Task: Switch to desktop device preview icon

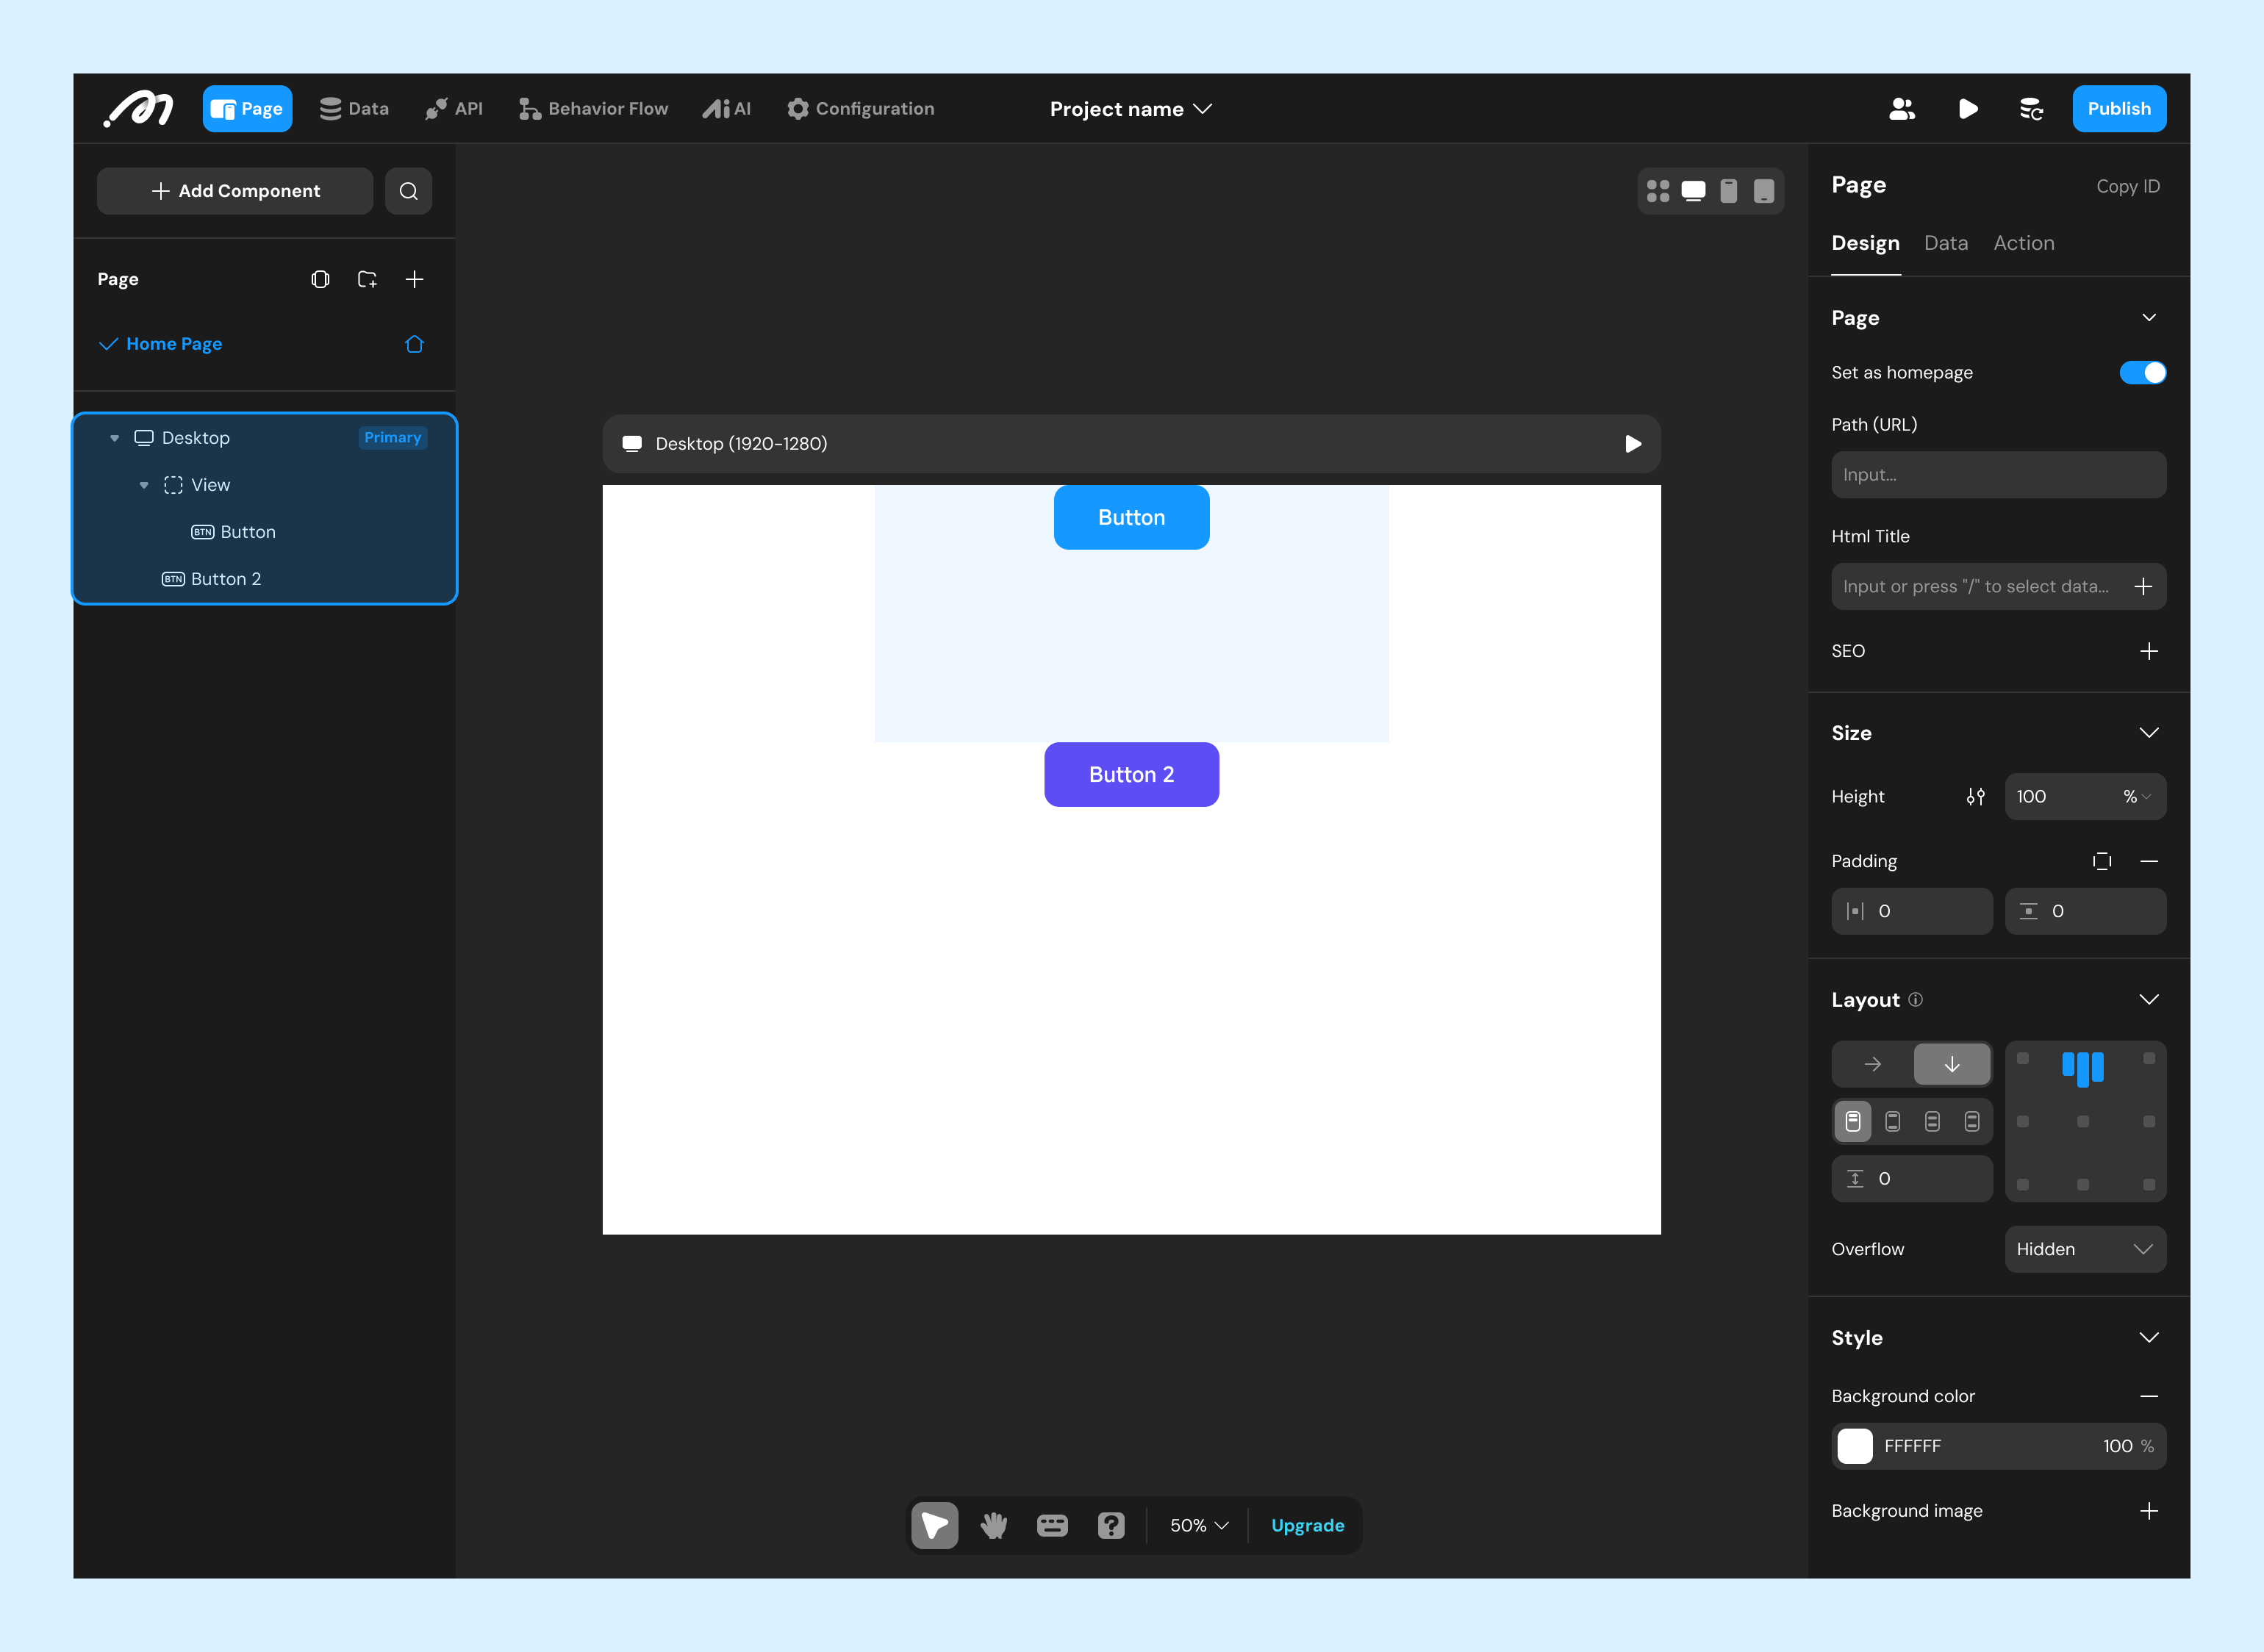Action: 1693,191
